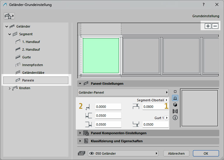Click the 0.0800 top offset field
The width and height of the screenshot is (224, 160).
pos(153,107)
